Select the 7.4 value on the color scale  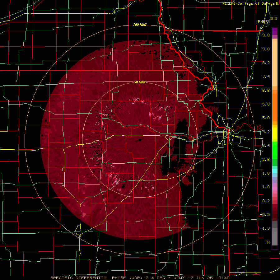pyautogui.click(x=266, y=77)
